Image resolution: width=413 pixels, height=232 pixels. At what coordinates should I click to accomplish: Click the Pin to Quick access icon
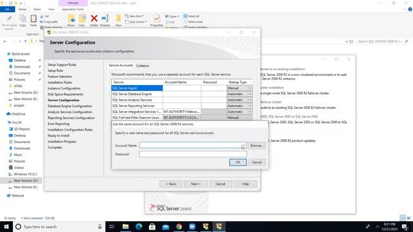click(x=9, y=19)
